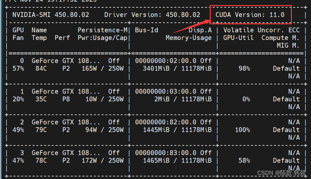
Task: Click the CUDA Version: 11.0 text
Action: (x=250, y=15)
